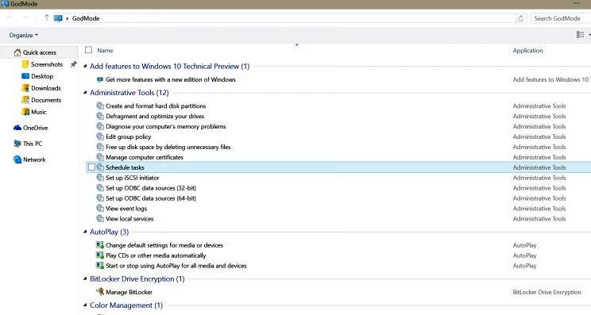591x315 pixels.
Task: Click the icon beside View local services
Action: click(x=100, y=218)
